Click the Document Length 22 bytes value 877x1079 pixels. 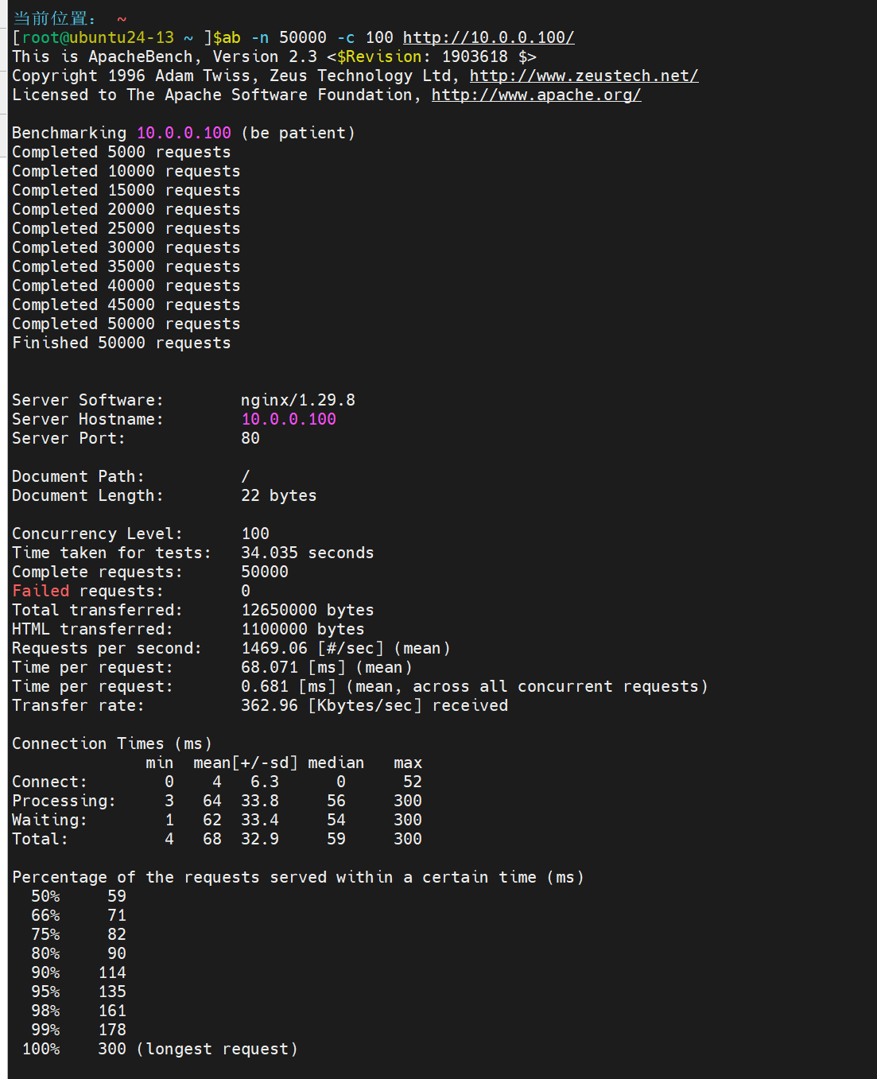click(279, 495)
